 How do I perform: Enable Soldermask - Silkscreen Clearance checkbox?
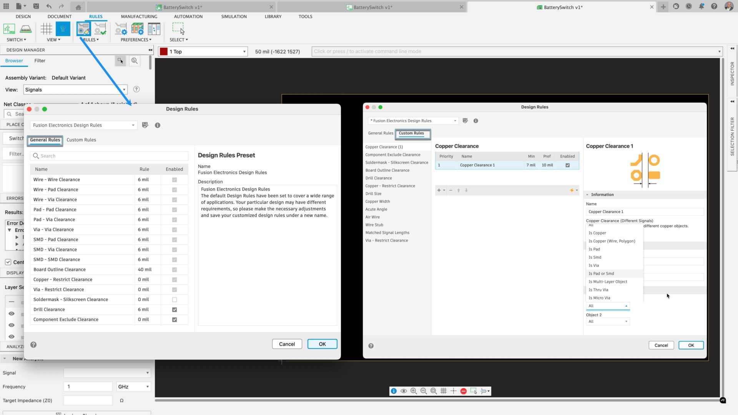point(175,300)
